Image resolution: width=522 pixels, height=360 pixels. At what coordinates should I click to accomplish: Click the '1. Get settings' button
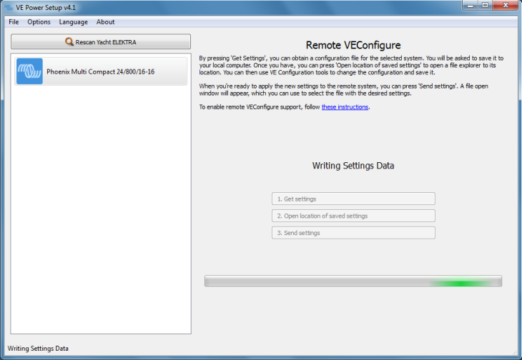pyautogui.click(x=353, y=199)
